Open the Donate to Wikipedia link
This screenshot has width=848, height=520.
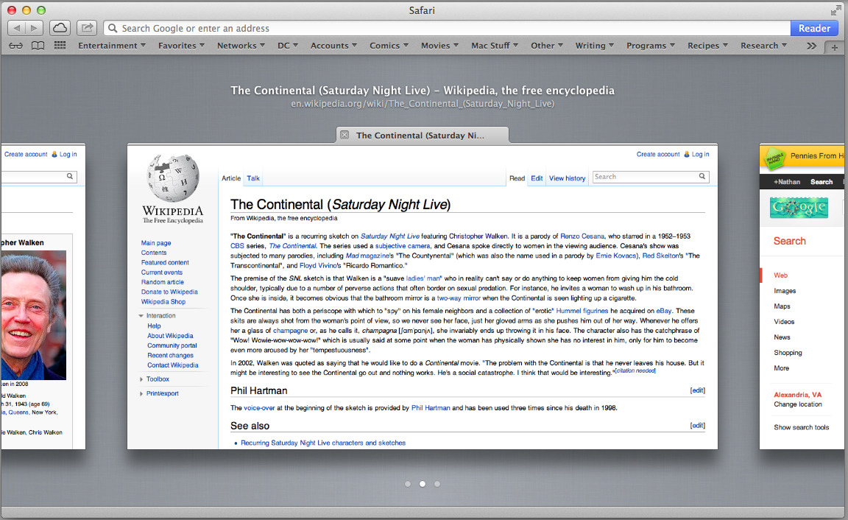(x=169, y=292)
